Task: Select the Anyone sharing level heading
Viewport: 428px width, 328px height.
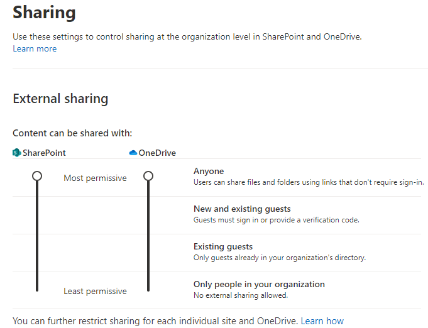Action: point(209,171)
